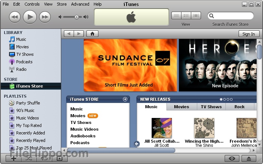The image size is (263, 164).
Task: Open Music Videos store link
Action: tap(85, 129)
